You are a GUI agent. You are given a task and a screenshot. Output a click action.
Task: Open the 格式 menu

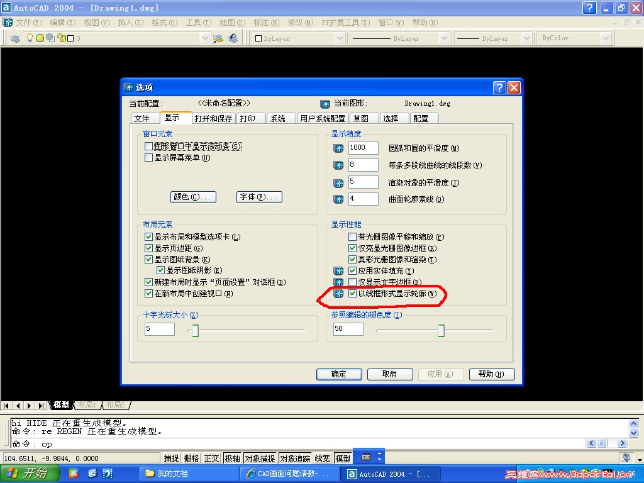164,23
